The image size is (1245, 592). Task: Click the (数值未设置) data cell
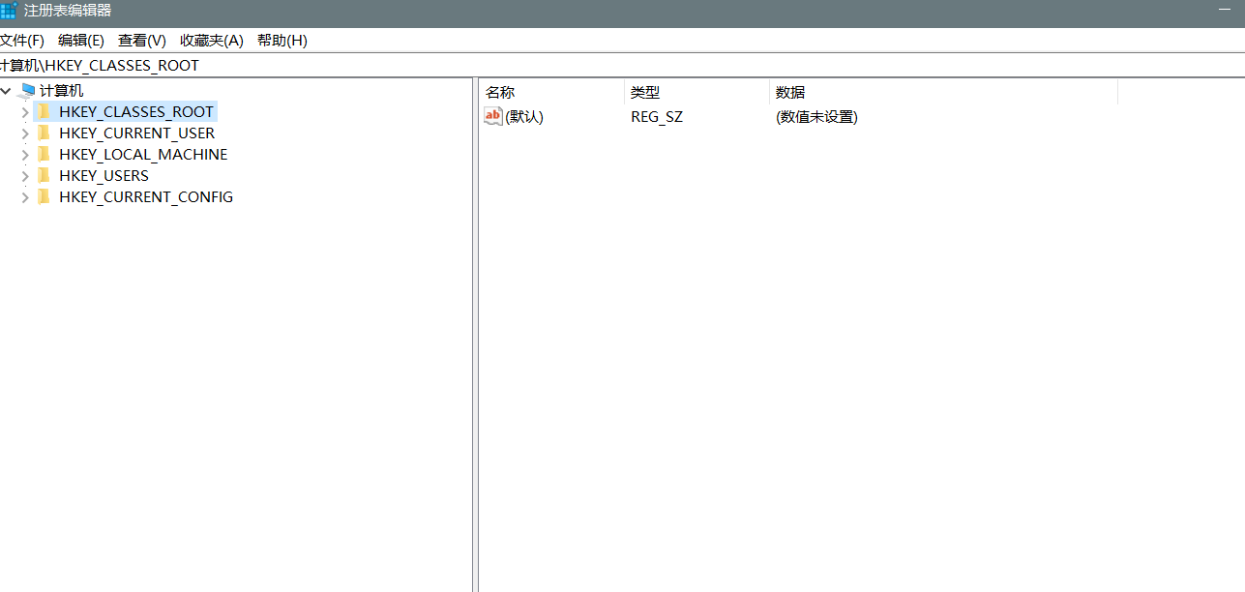coord(816,117)
